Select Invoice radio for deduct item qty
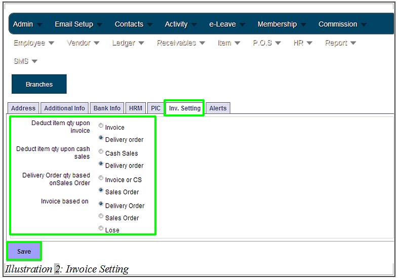Screen dimensions: 398x278 101,126
